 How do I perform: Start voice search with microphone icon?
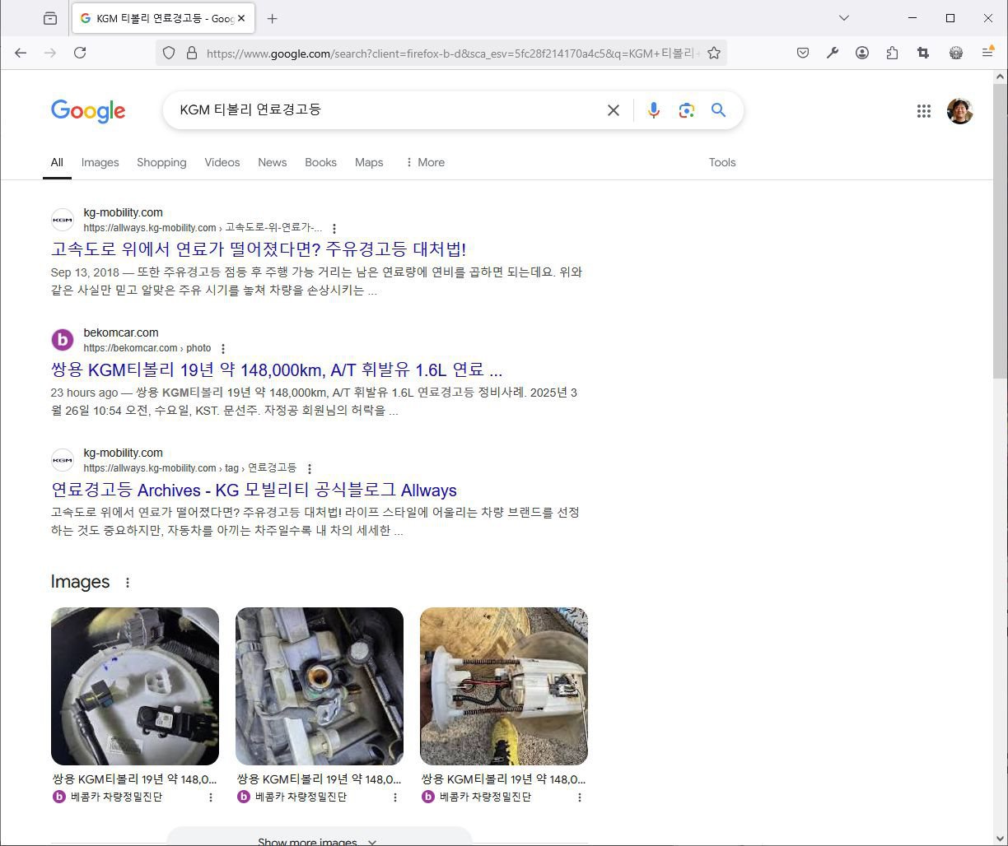(654, 110)
